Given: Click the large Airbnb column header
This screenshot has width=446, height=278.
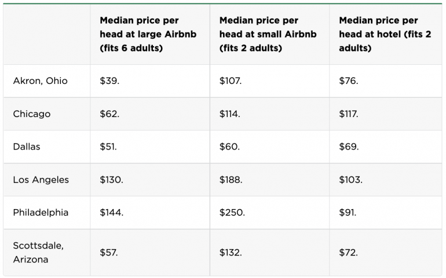Looking at the screenshot, I should tap(148, 35).
